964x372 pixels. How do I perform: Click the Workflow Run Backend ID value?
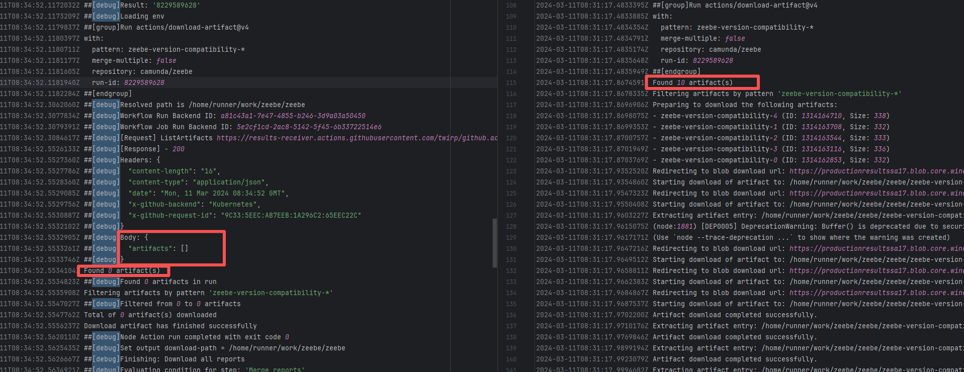293,116
